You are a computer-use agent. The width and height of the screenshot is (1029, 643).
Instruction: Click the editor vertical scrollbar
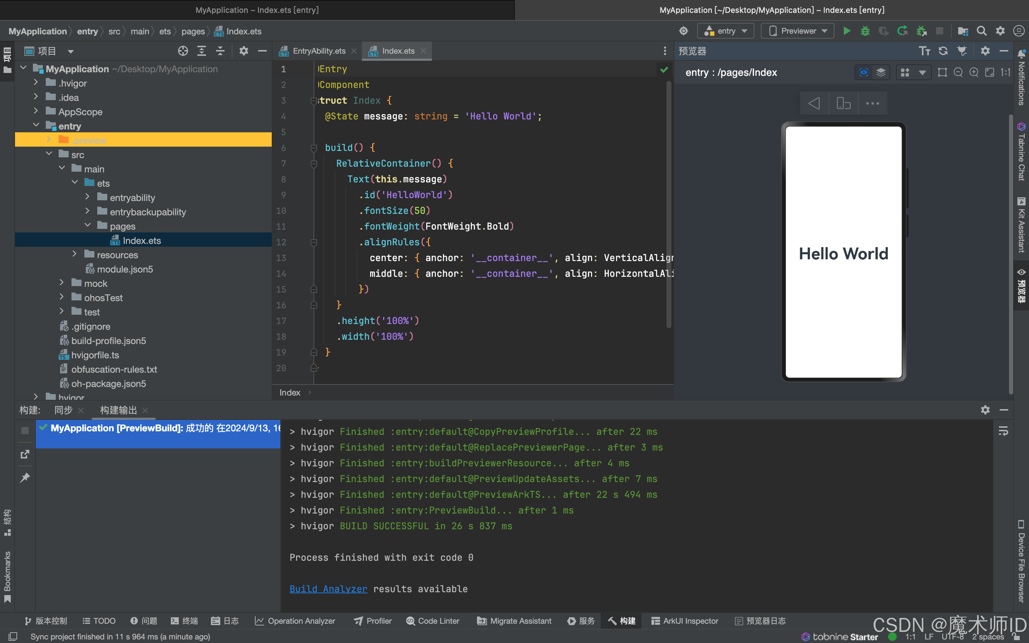coord(669,204)
